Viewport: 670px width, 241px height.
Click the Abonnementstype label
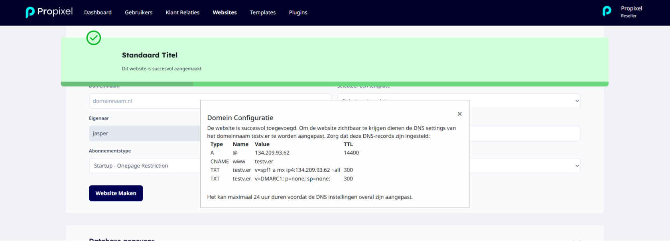tap(110, 151)
